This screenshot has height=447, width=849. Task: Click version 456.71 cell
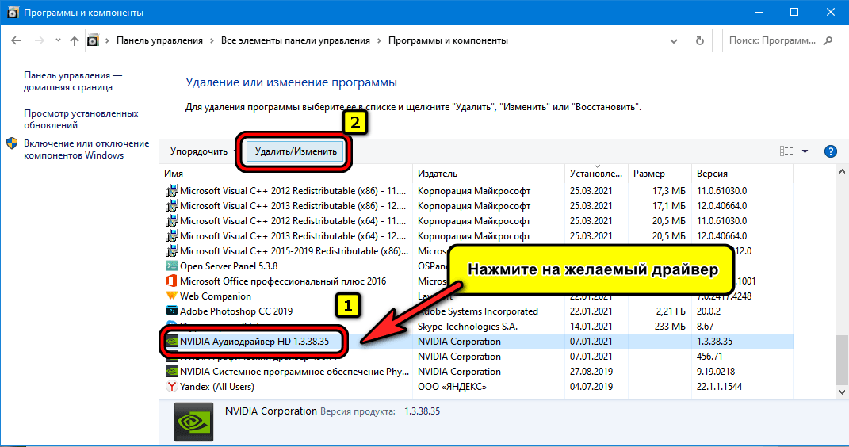709,357
